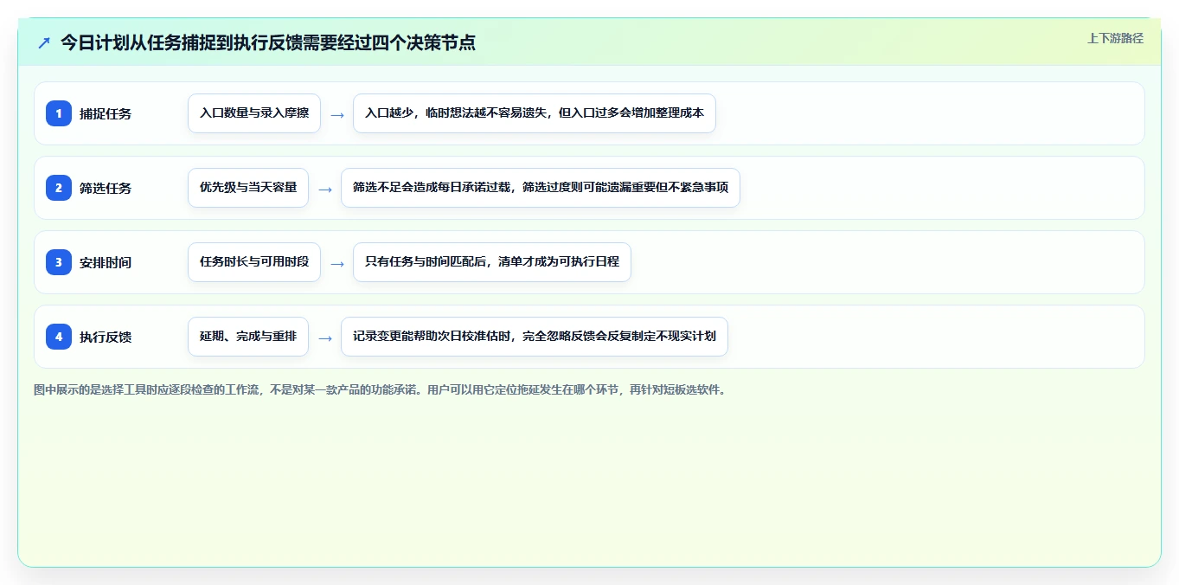Click the 延期、完成与重排 chip
Screen dimensions: 1179x585
point(248,337)
